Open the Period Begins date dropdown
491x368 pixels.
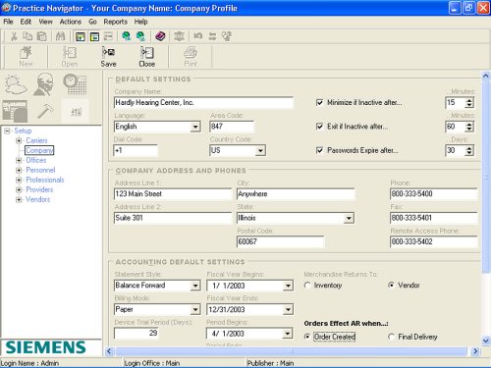(x=287, y=334)
